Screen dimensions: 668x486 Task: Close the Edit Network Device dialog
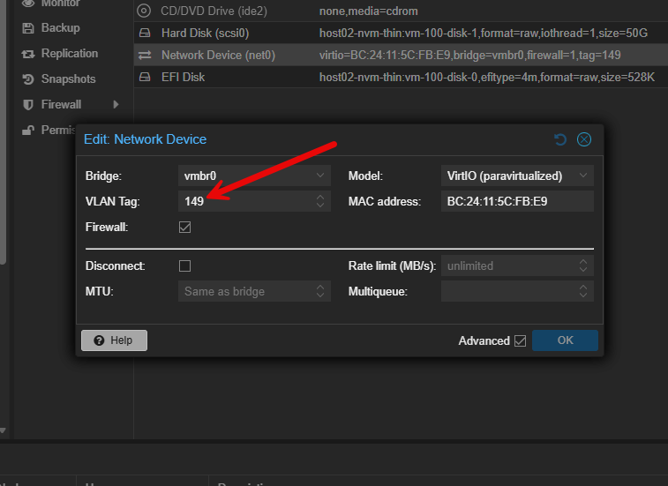pos(583,139)
